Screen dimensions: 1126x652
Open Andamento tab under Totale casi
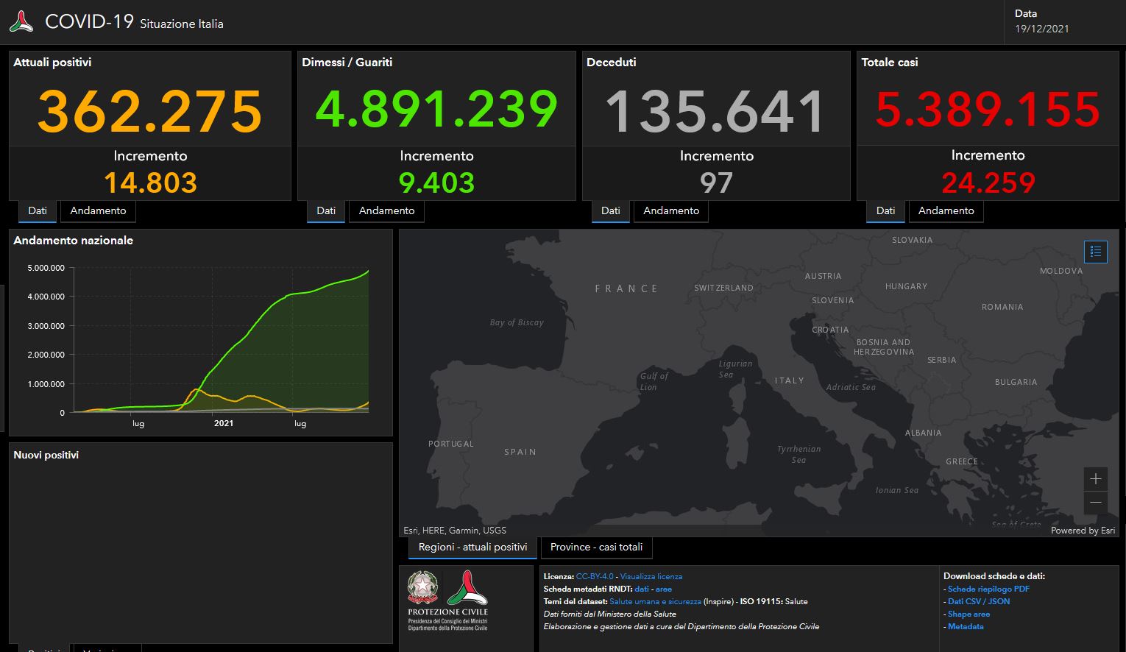pyautogui.click(x=946, y=211)
